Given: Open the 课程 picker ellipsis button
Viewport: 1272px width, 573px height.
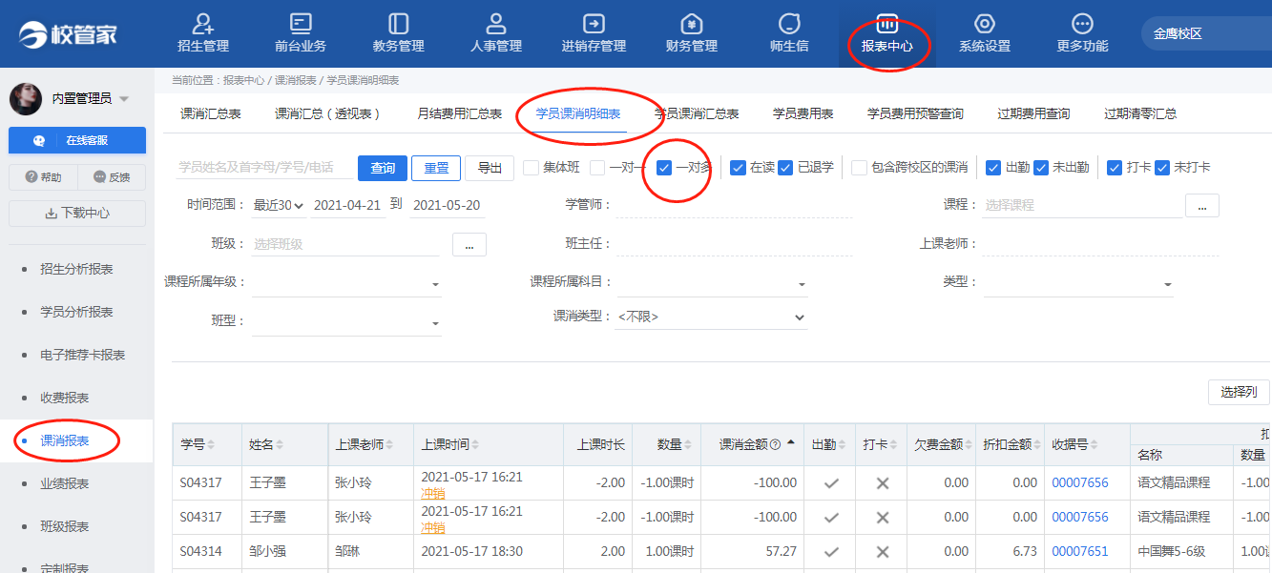Looking at the screenshot, I should click(1202, 205).
